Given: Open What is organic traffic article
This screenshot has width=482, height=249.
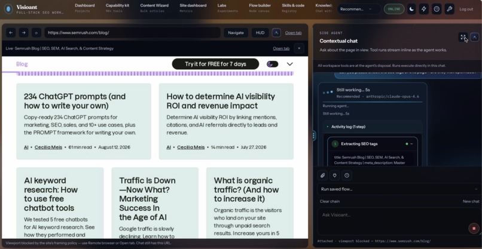Looking at the screenshot, I should pos(246,189).
